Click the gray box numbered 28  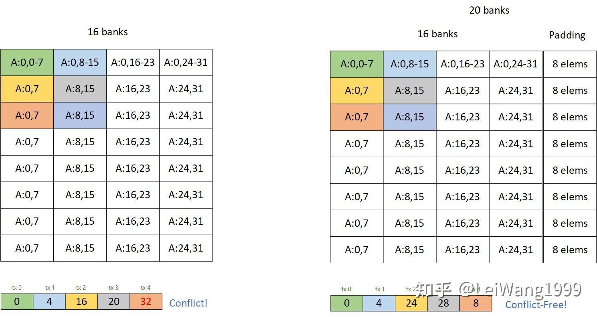pos(443,303)
